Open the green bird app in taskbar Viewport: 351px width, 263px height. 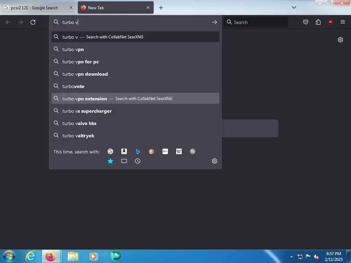(x=115, y=256)
